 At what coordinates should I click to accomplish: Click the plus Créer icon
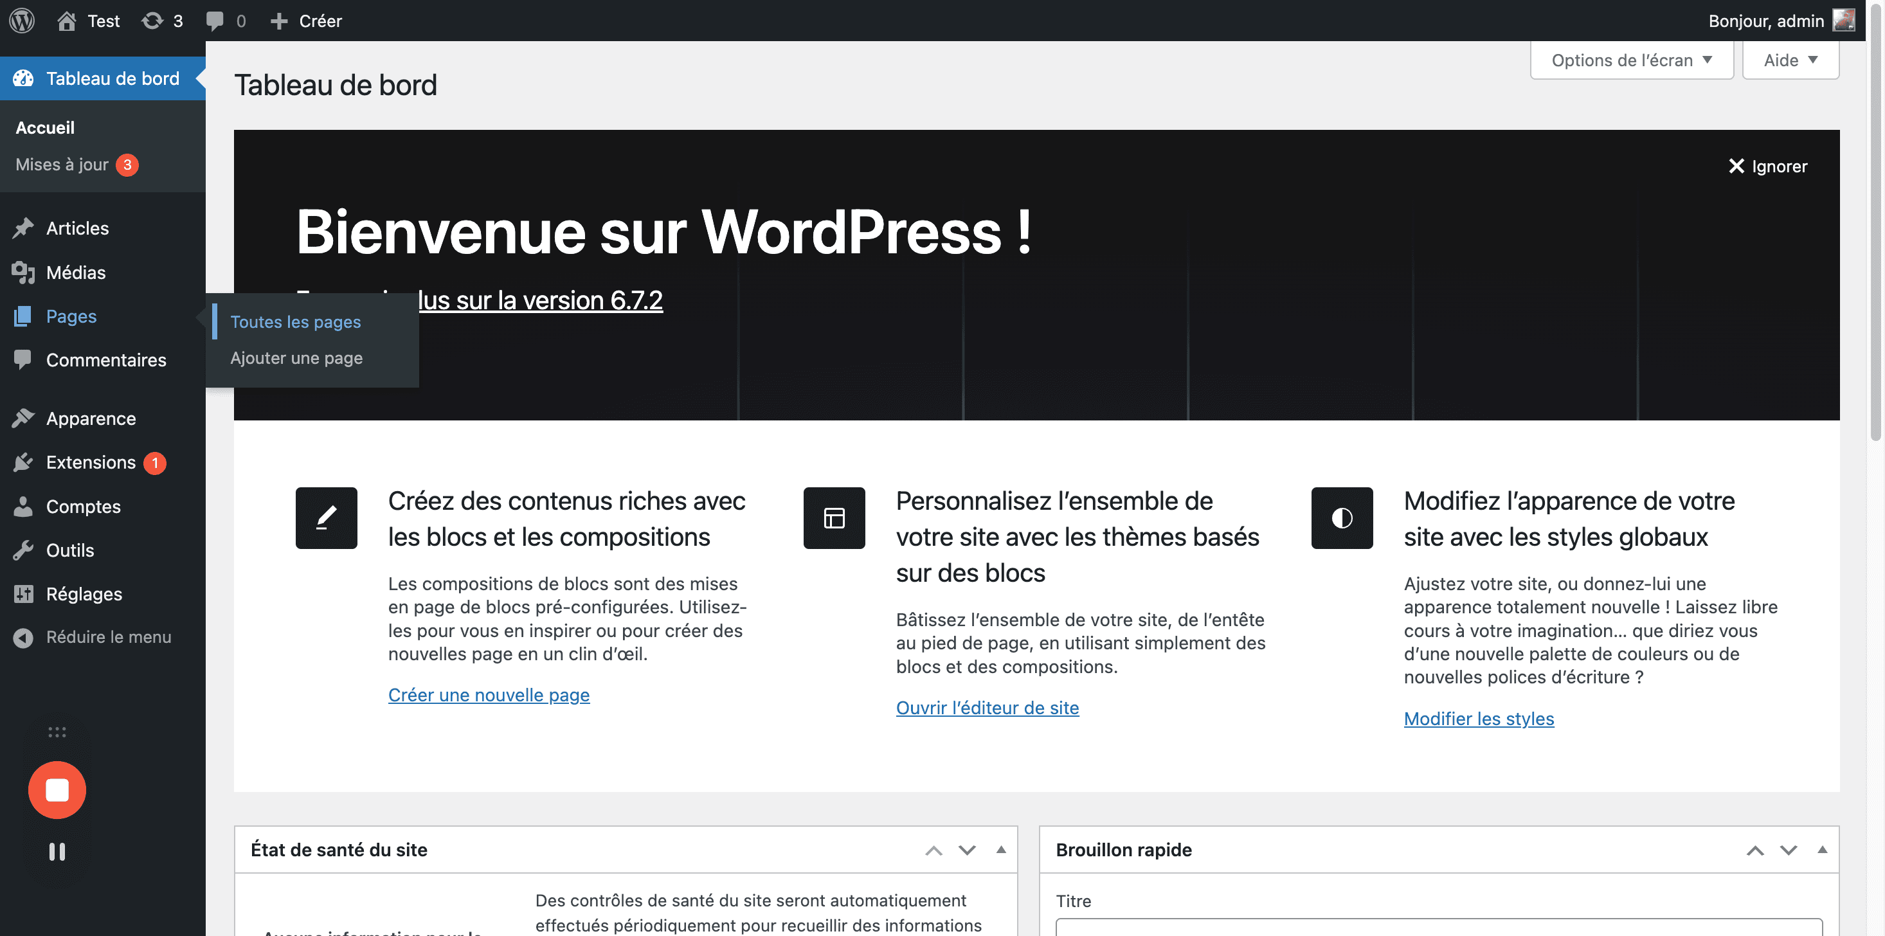279,21
